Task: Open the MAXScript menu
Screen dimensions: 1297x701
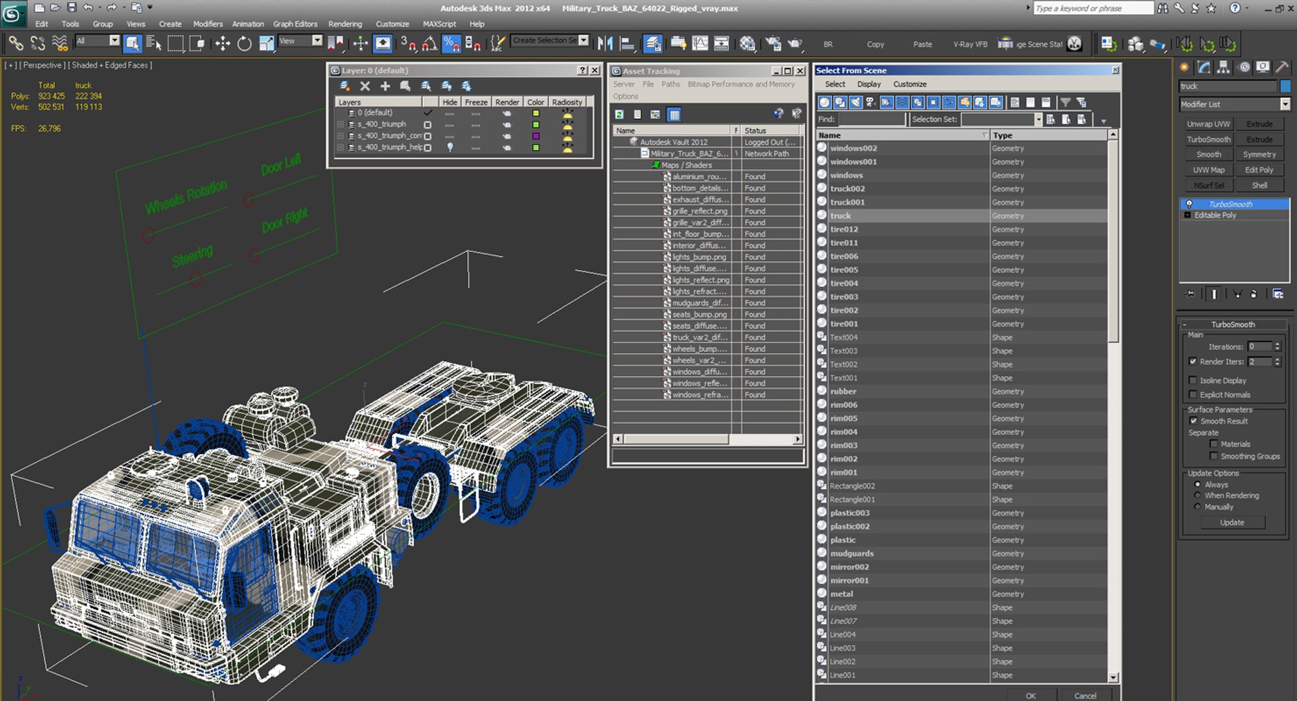Action: tap(439, 24)
